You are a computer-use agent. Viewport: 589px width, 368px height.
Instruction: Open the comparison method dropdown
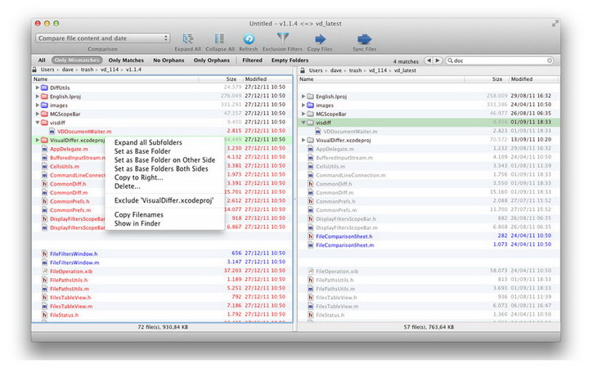coord(102,38)
